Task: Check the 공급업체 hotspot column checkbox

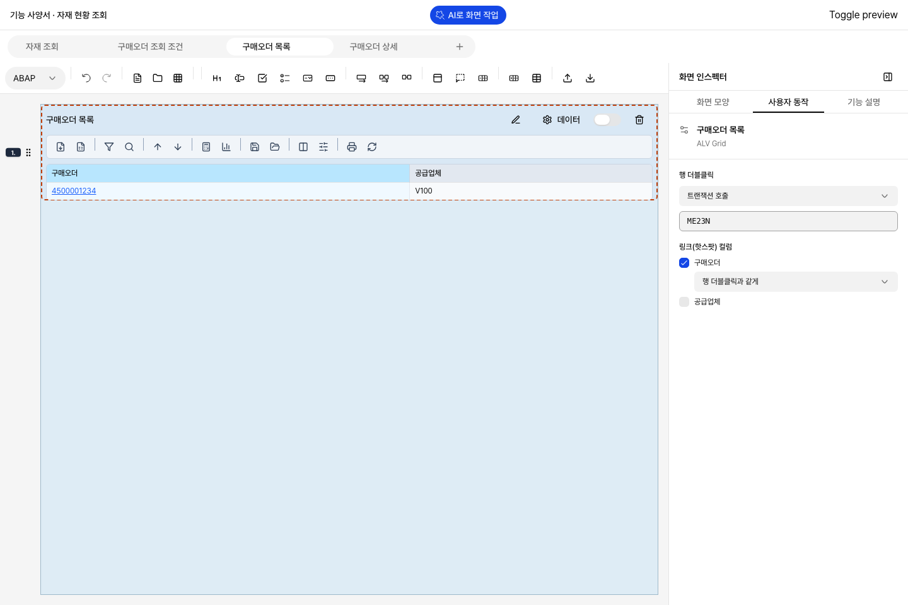Action: coord(684,302)
